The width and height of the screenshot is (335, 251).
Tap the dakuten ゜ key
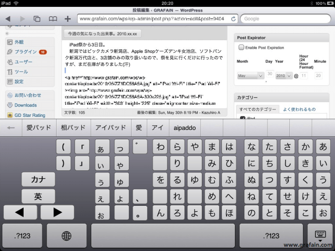click(140, 147)
